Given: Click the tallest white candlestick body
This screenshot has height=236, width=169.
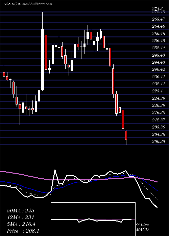Looking at the screenshot, I should point(43,59).
